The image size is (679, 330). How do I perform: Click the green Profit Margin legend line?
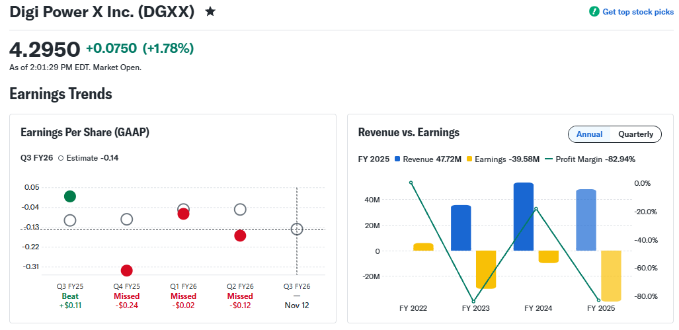click(x=548, y=159)
